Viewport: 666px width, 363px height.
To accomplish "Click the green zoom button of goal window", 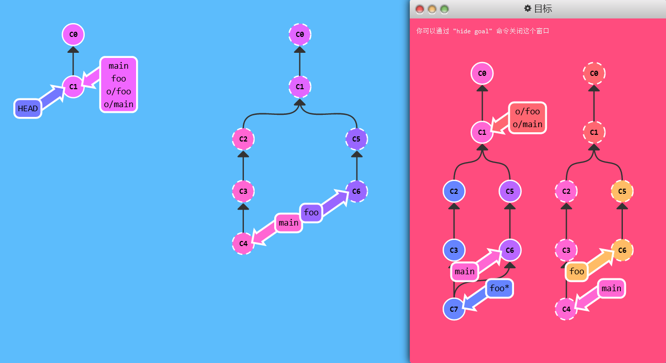I will [x=444, y=9].
